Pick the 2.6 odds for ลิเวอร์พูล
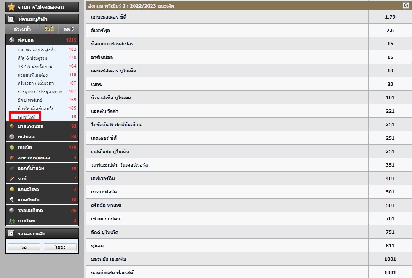412x278 pixels. click(390, 30)
